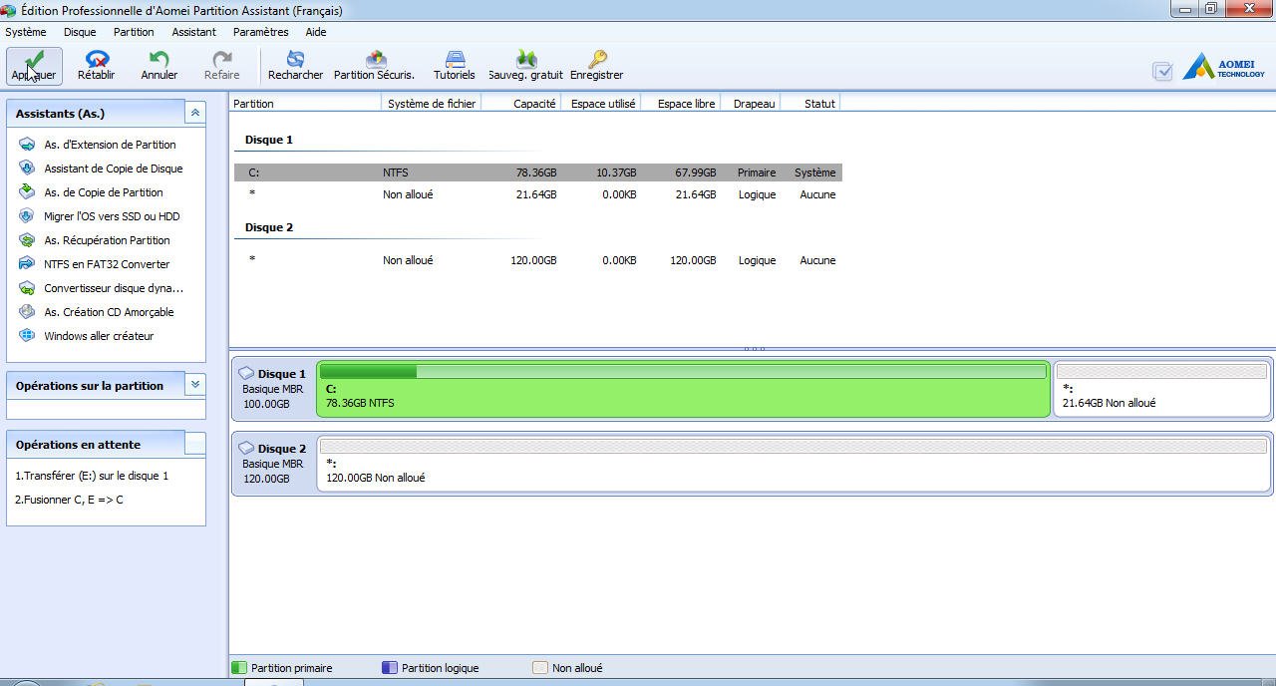1276x686 pixels.
Task: Open the Disque menu
Action: tap(80, 32)
